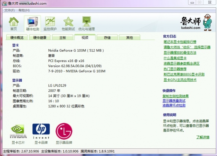Open the 文件(F) menu
Image resolution: width=217 pixels, height=156 pixels.
[x=9, y=10]
